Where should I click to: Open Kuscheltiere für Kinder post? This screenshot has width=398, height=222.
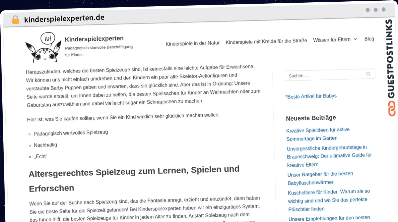[x=328, y=200]
